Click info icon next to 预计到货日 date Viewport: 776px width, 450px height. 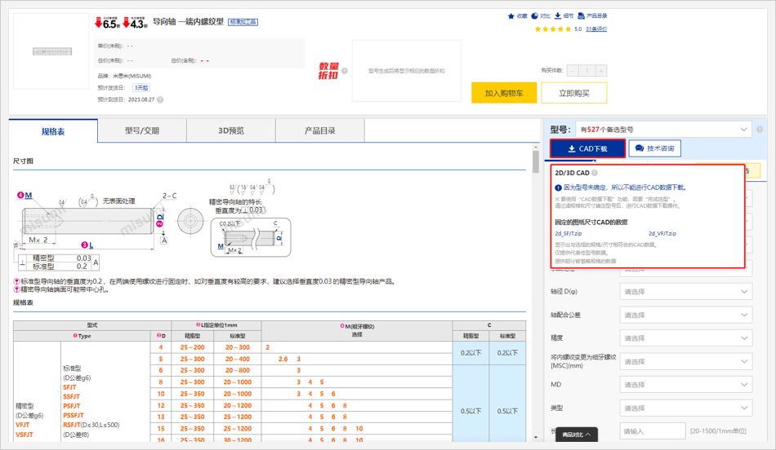coord(160,99)
